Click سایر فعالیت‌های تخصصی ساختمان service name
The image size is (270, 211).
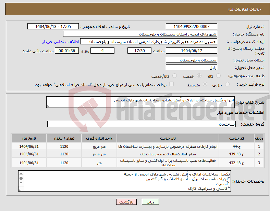(168, 154)
